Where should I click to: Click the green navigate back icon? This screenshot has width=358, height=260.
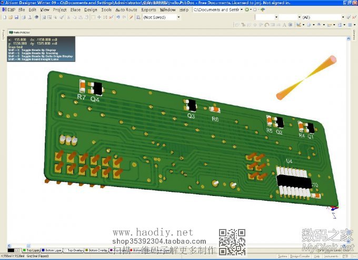point(247,9)
